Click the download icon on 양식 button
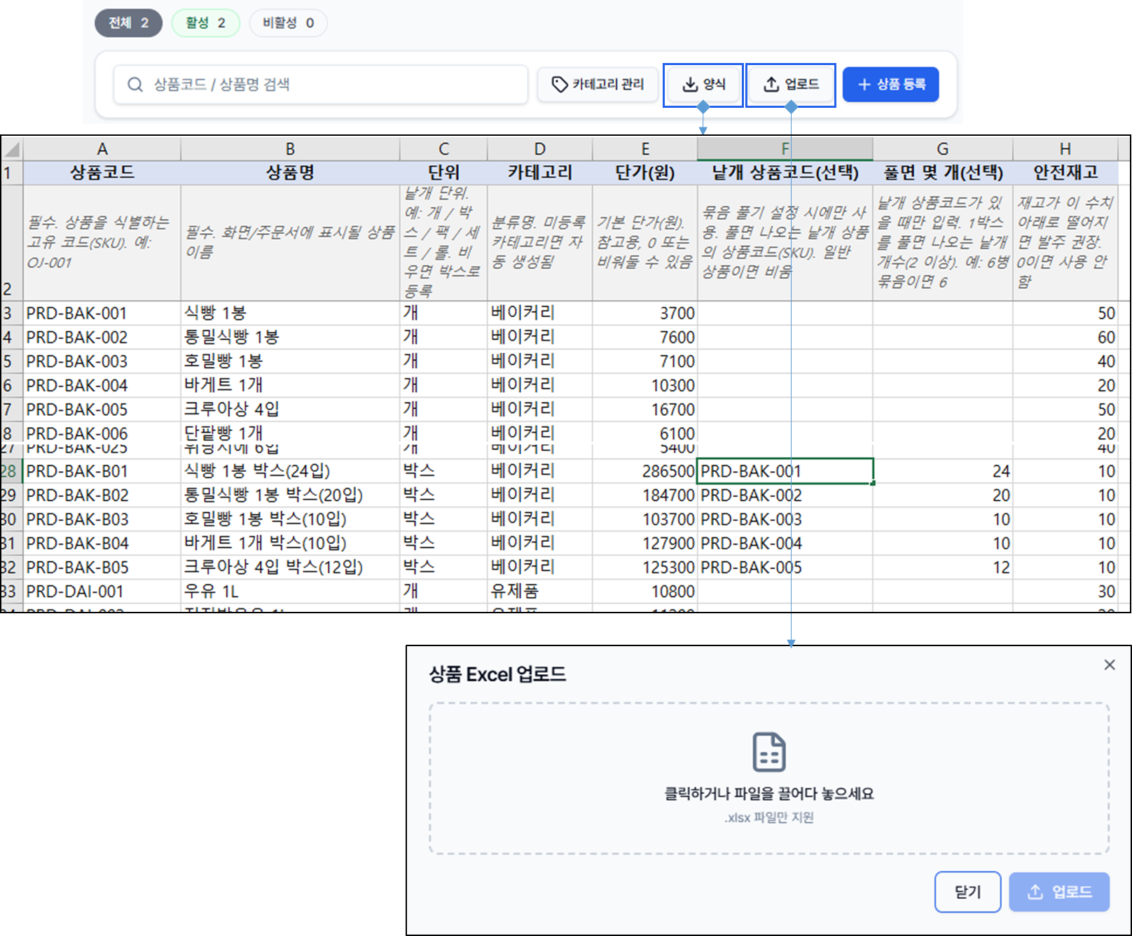Viewport: 1132px width, 936px height. point(690,84)
